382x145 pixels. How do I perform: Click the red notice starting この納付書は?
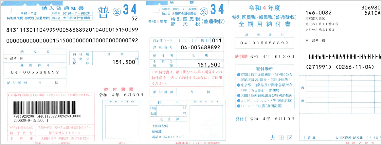(187, 77)
